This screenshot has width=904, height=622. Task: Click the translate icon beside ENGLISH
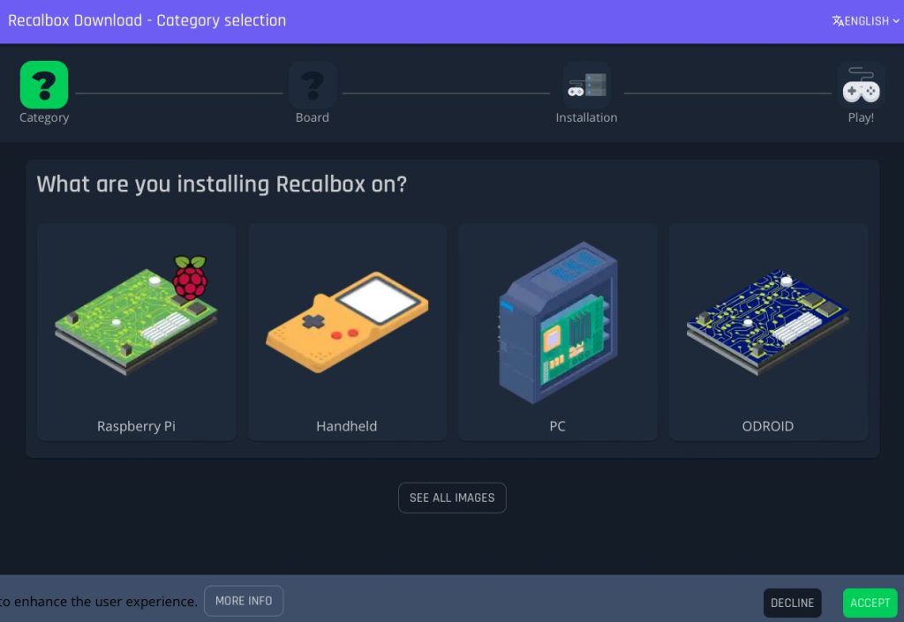tap(838, 21)
